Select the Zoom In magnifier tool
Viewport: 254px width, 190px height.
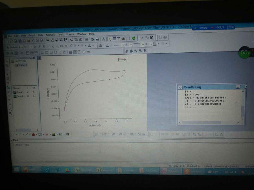point(7,66)
